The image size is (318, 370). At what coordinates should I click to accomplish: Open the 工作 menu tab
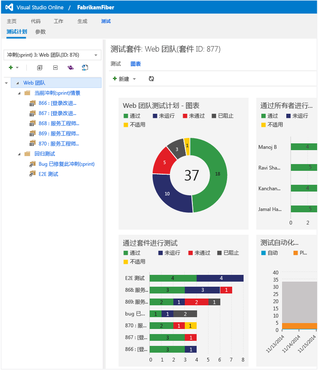coord(58,21)
